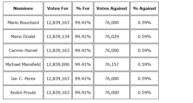Click the Michael Mansfield name cell
193x103 pixels.
coord(23,64)
